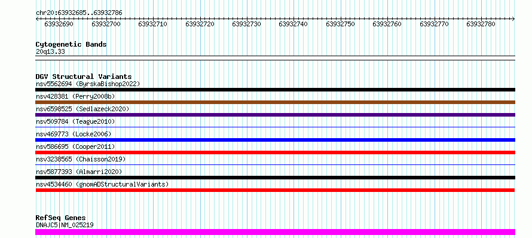The width and height of the screenshot is (532, 238).
Task: Click ruler position 63932730
Action: pyautogui.click(x=247, y=25)
